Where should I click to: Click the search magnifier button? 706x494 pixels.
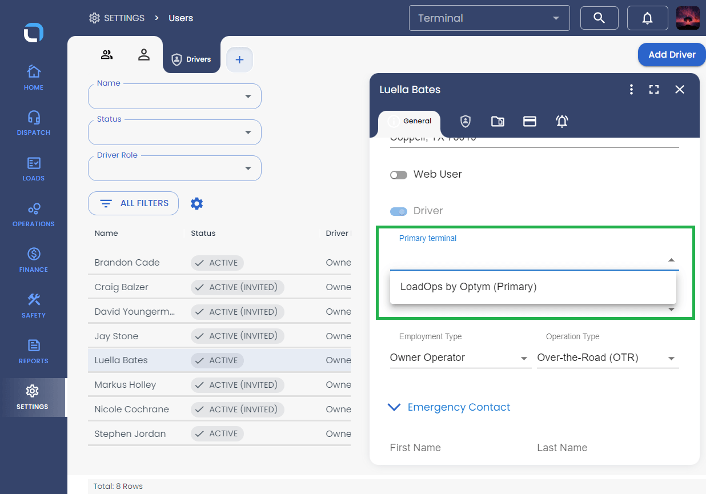[x=599, y=18]
